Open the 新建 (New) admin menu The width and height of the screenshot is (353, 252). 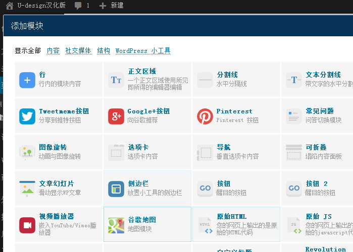[x=117, y=5]
